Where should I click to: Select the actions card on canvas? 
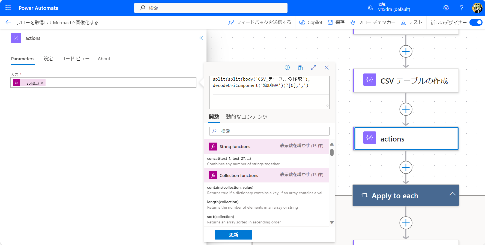pyautogui.click(x=406, y=138)
